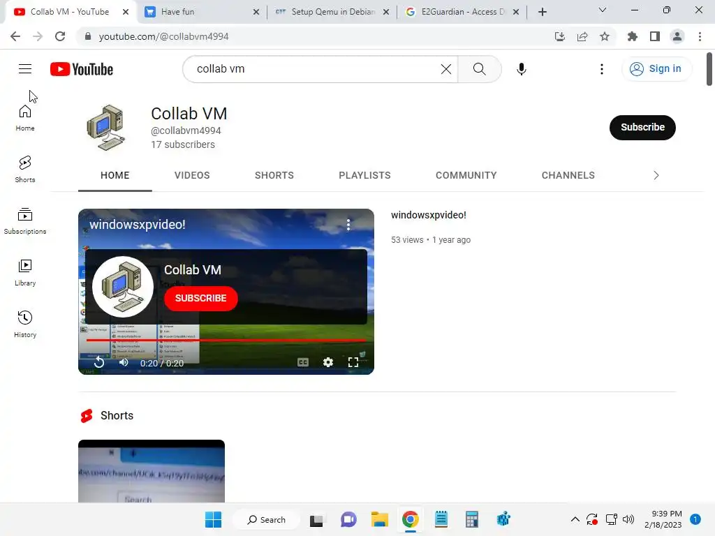
Task: Open YouTube settings three-dot menu
Action: pyautogui.click(x=601, y=69)
